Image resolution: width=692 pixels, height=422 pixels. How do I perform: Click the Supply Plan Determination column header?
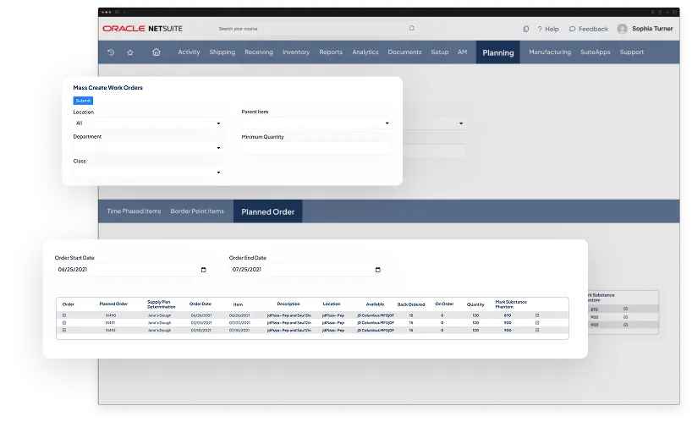point(161,304)
